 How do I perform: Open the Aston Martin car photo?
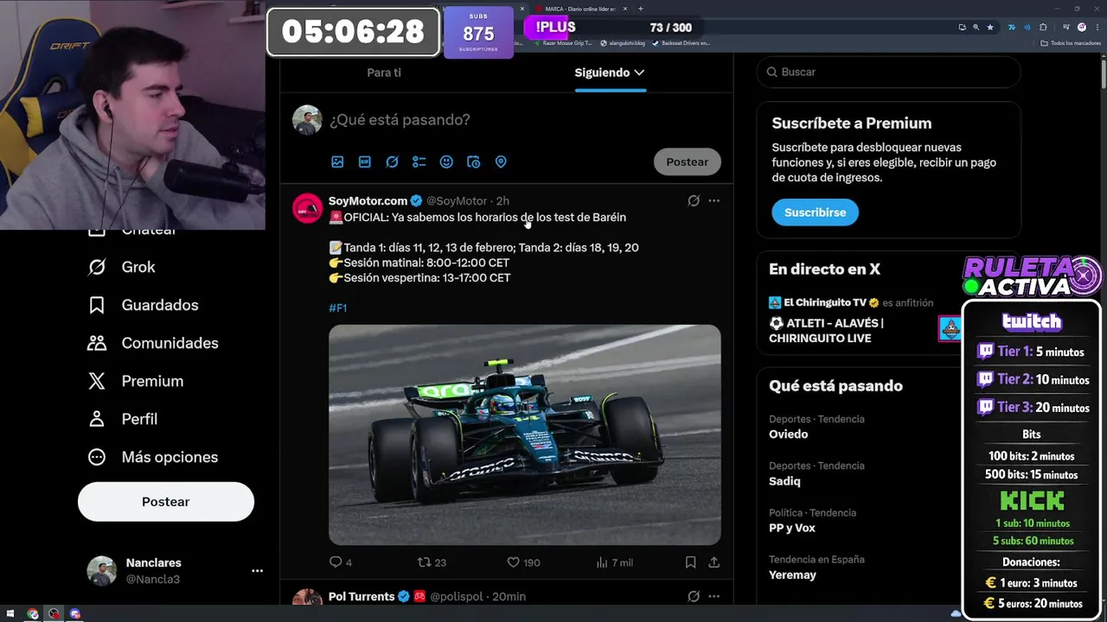click(524, 435)
